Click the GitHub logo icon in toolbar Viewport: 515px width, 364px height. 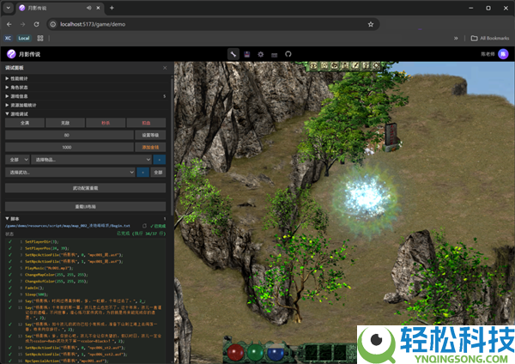click(288, 54)
